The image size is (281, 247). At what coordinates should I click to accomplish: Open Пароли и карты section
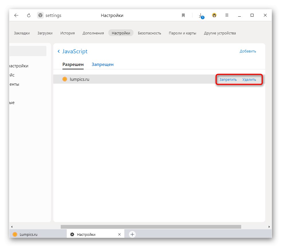182,33
